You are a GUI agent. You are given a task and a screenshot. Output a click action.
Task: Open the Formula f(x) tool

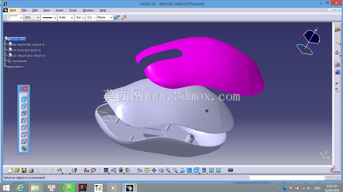(x=86, y=170)
